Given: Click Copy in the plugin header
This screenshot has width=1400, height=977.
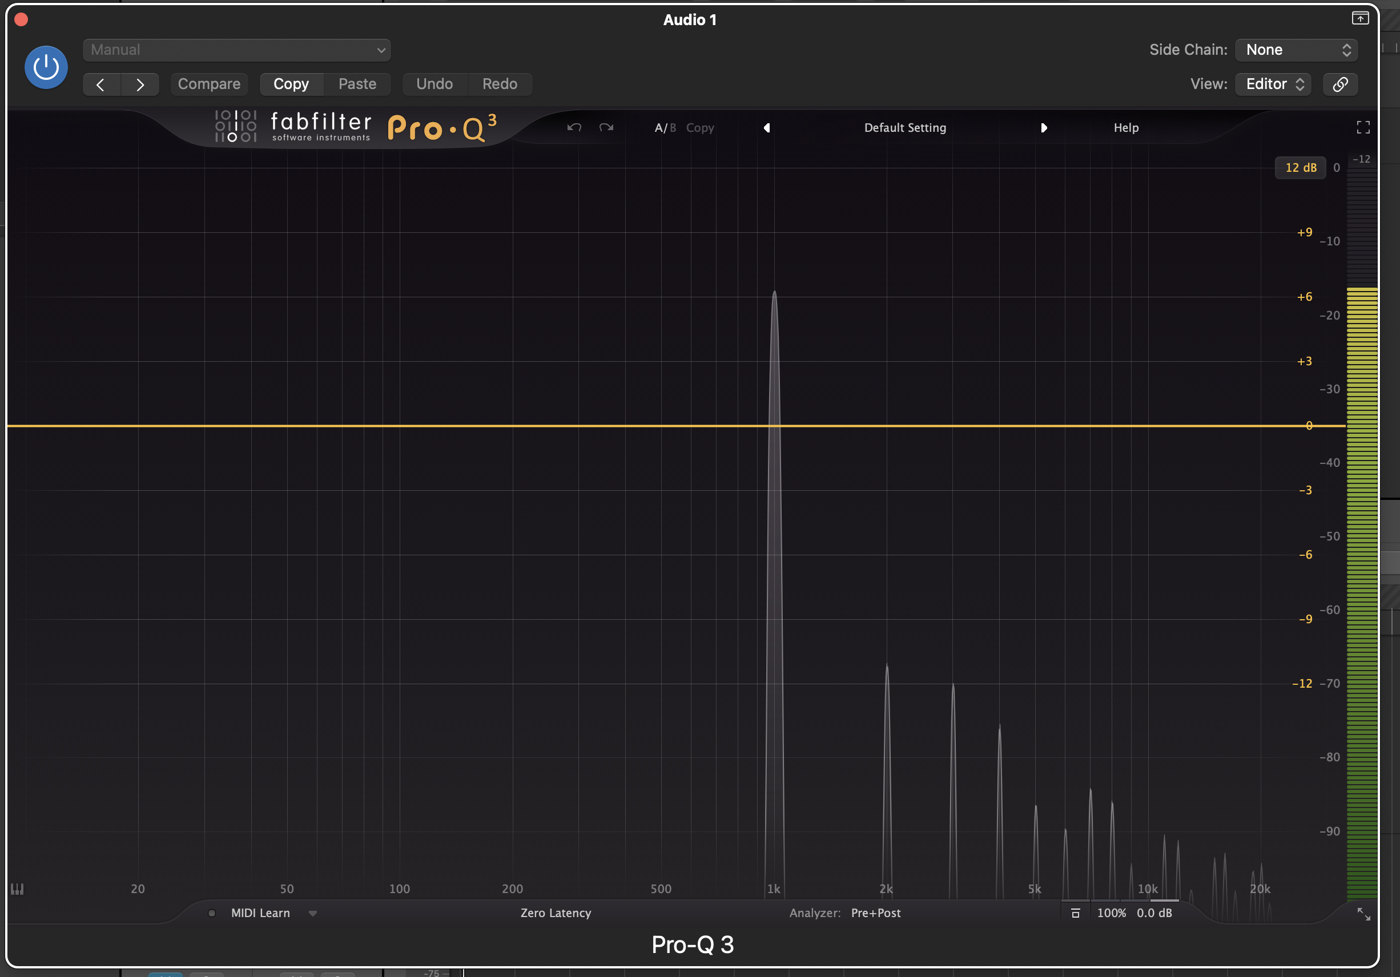Looking at the screenshot, I should click(x=291, y=84).
